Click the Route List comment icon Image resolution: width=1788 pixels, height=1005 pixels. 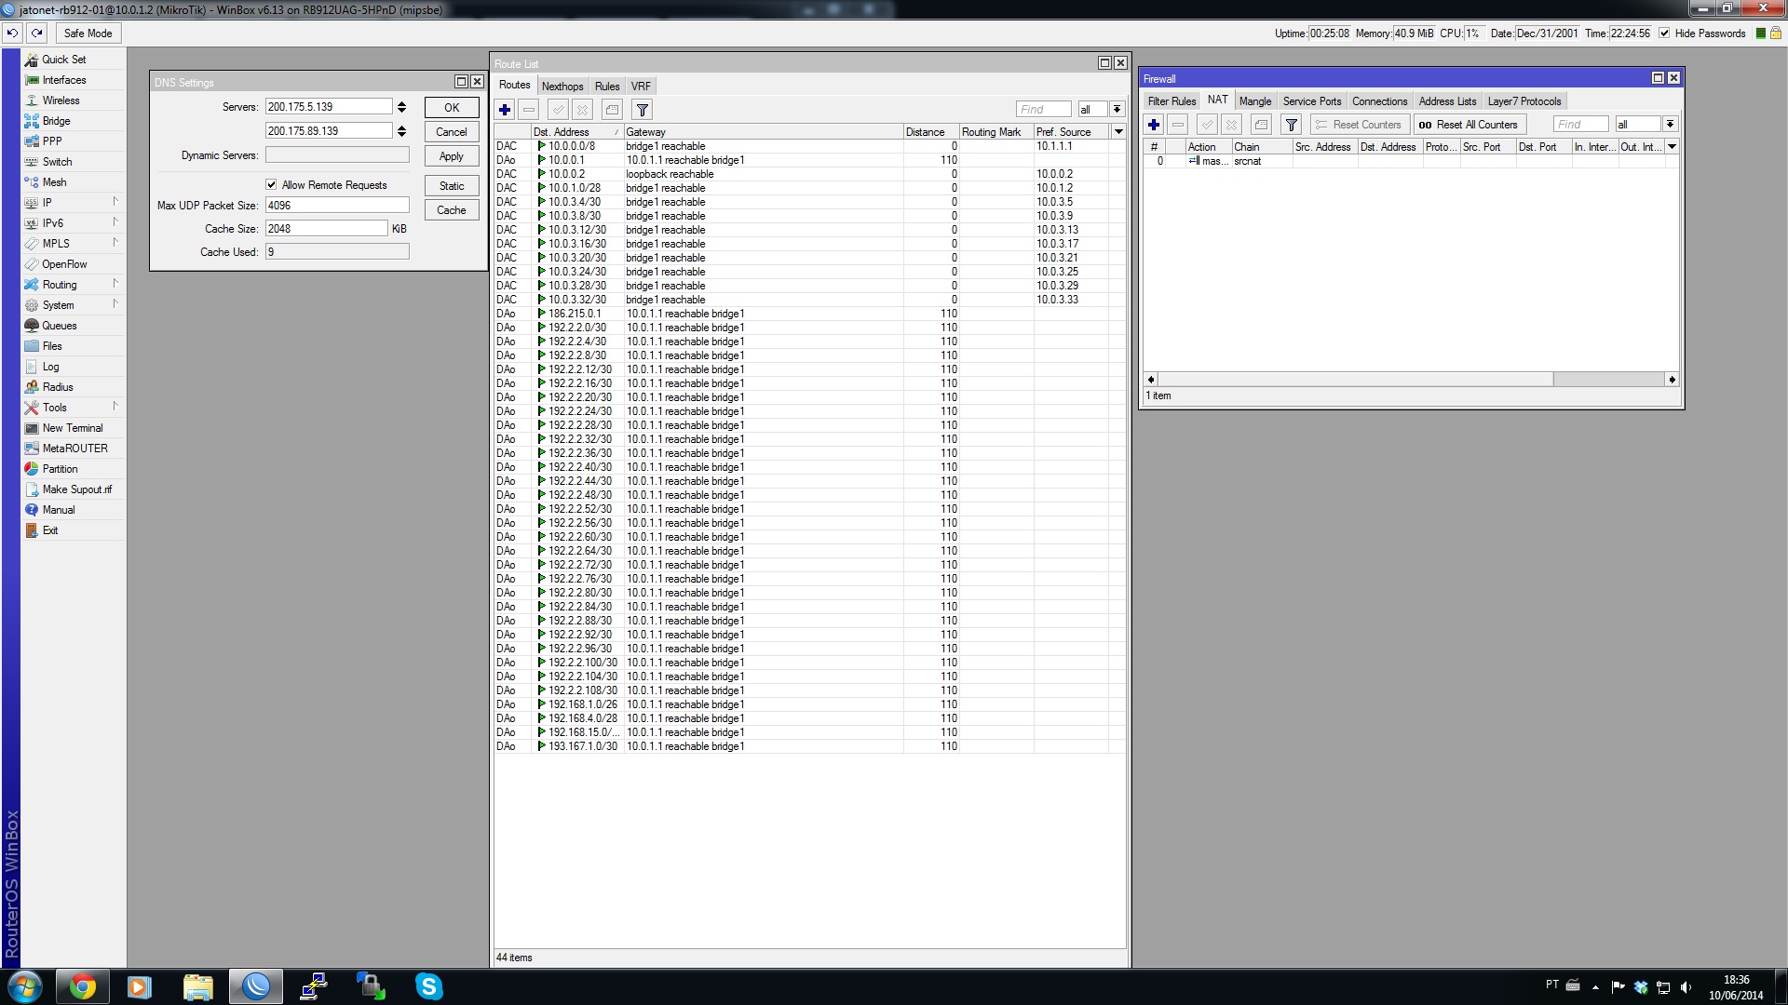pyautogui.click(x=612, y=110)
